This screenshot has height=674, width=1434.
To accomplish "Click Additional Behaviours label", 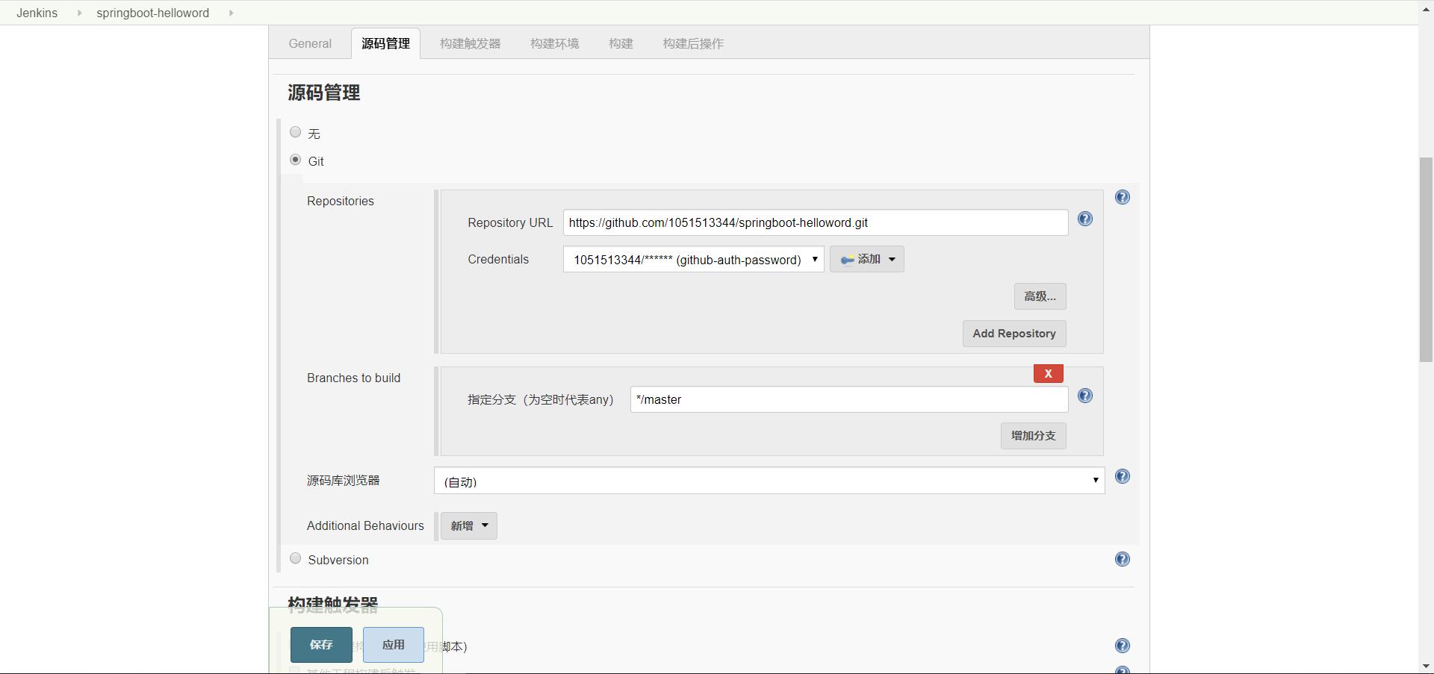I will [x=365, y=525].
